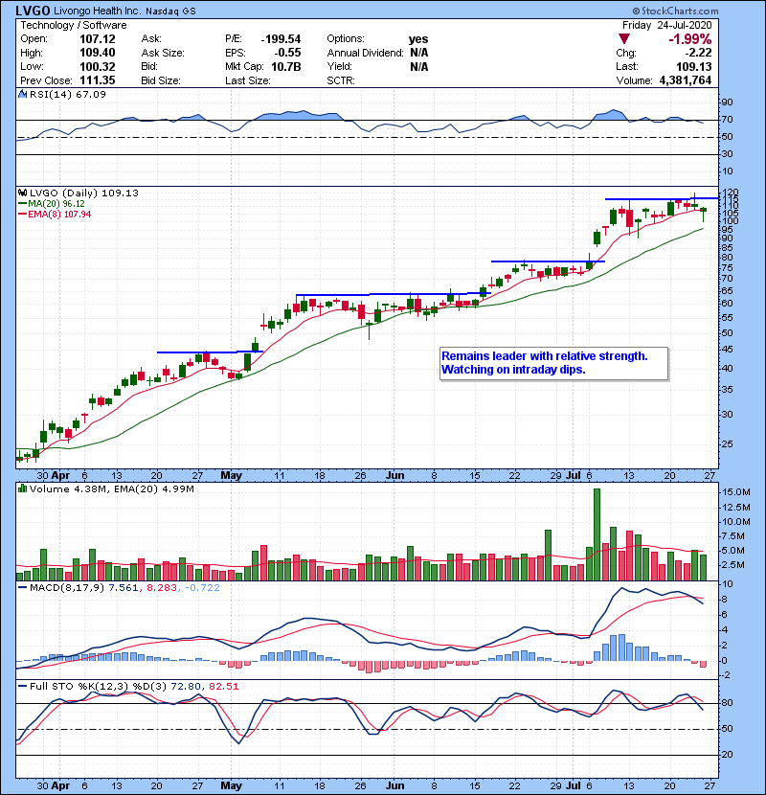Click the 'Volume 4.38M, EMA(20) 4.99M' label
The image size is (766, 795).
(111, 489)
